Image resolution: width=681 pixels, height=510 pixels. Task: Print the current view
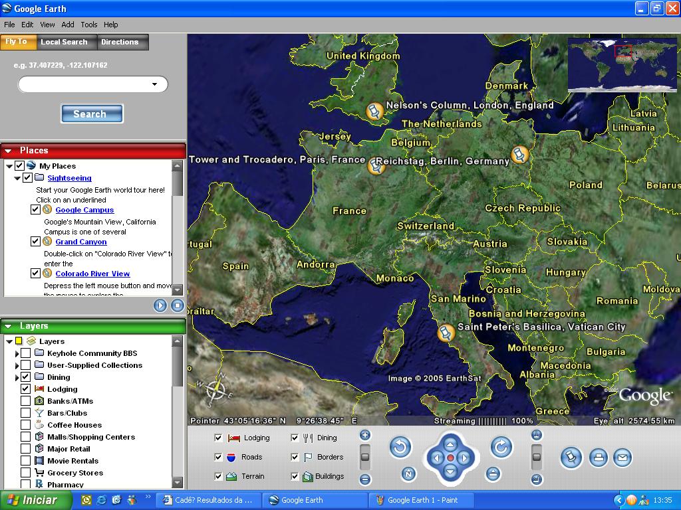tap(599, 458)
